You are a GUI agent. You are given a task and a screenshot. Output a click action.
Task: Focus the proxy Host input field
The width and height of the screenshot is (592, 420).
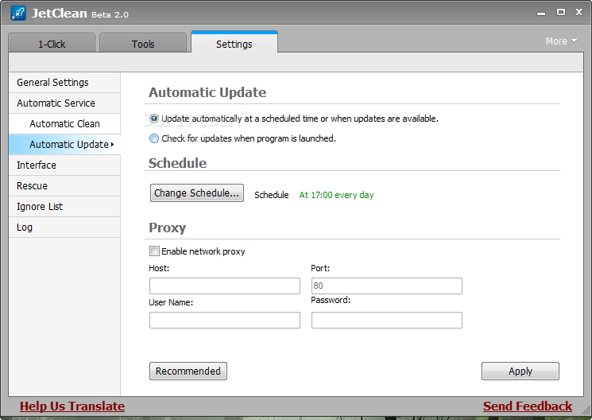click(x=225, y=286)
